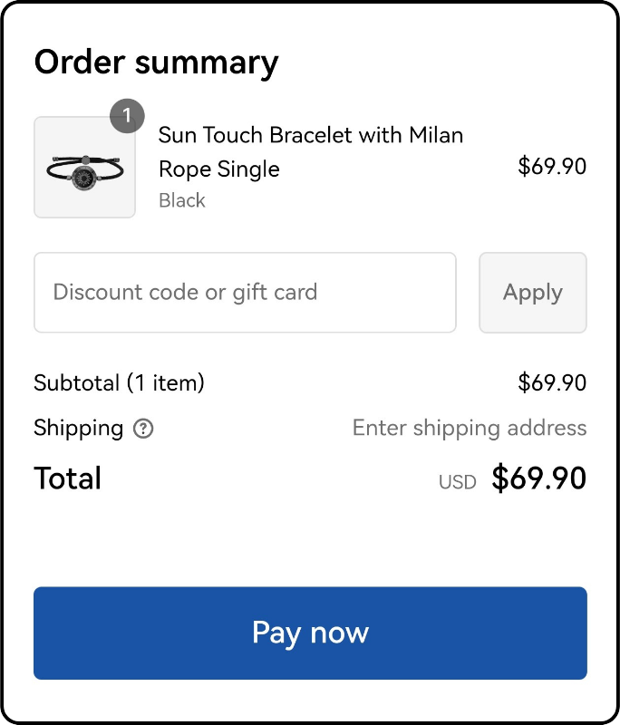The image size is (620, 725).
Task: Click the Rope Single line of the product name
Action: 219,169
